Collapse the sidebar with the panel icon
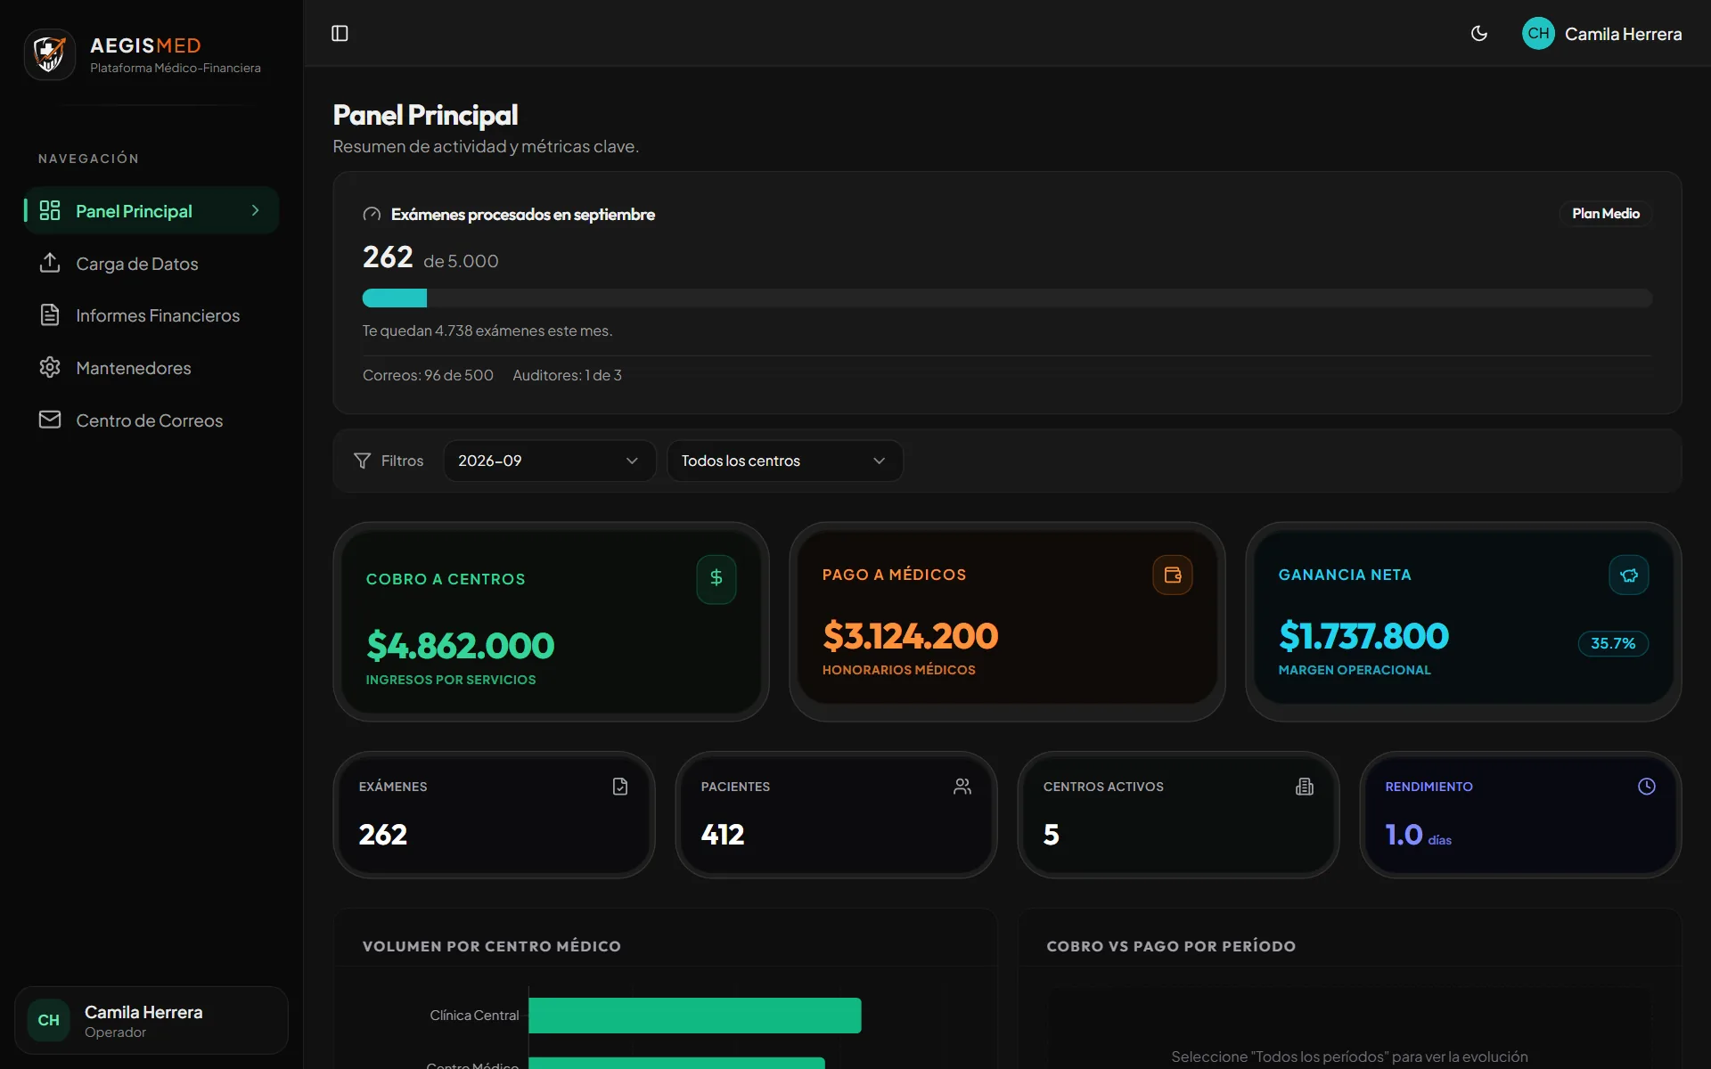Image resolution: width=1711 pixels, height=1069 pixels. pos(340,34)
